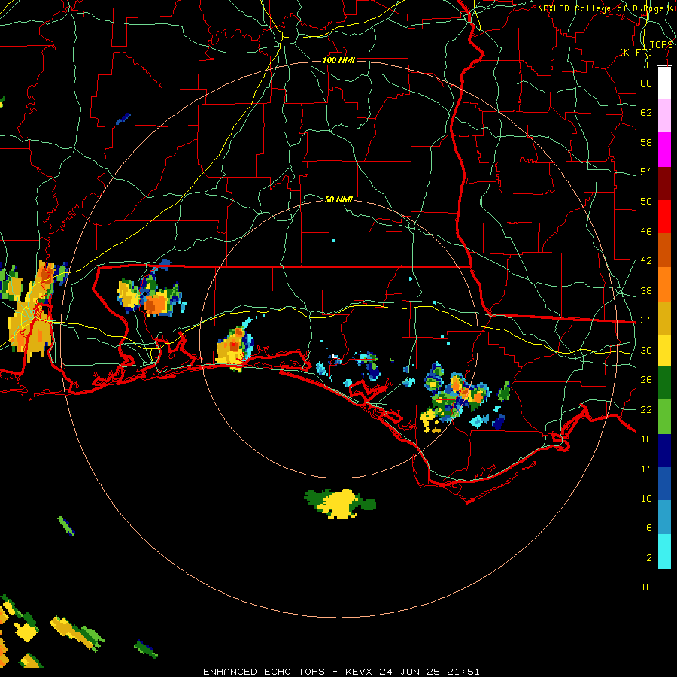Click the NEXLAB-College of DuPage credit text
677x677 pixels.
pyautogui.click(x=605, y=8)
